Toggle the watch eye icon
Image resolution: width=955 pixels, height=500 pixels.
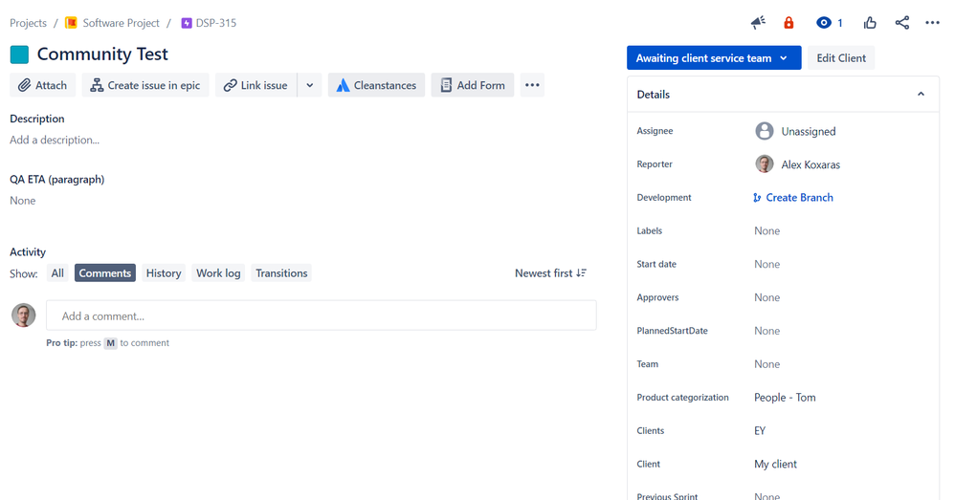point(824,23)
